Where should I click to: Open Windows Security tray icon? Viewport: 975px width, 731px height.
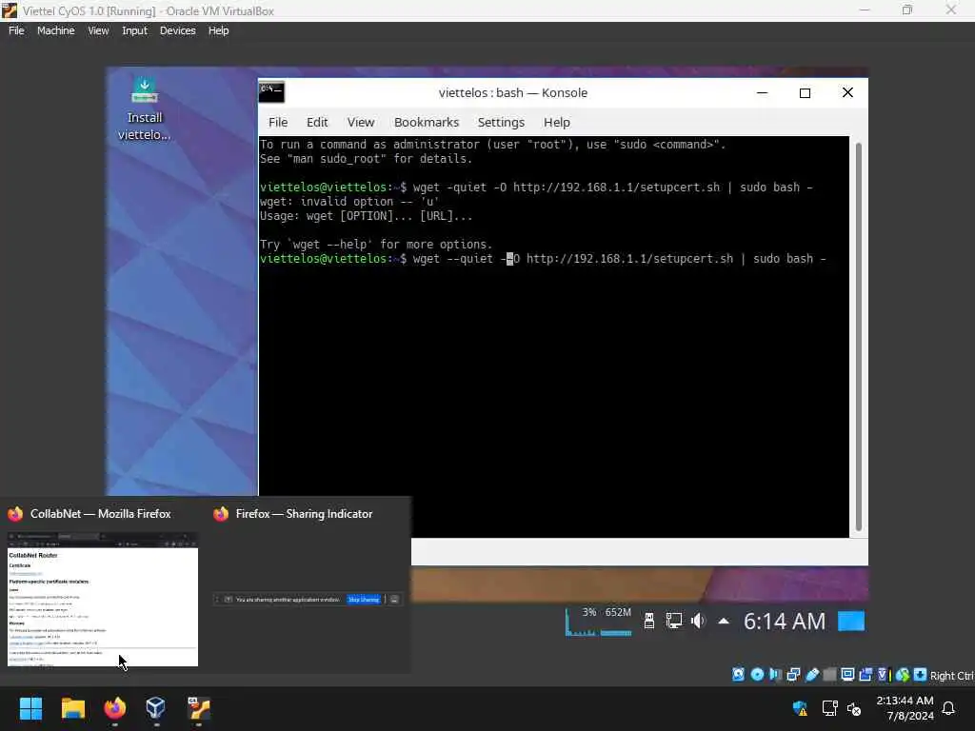tap(800, 708)
